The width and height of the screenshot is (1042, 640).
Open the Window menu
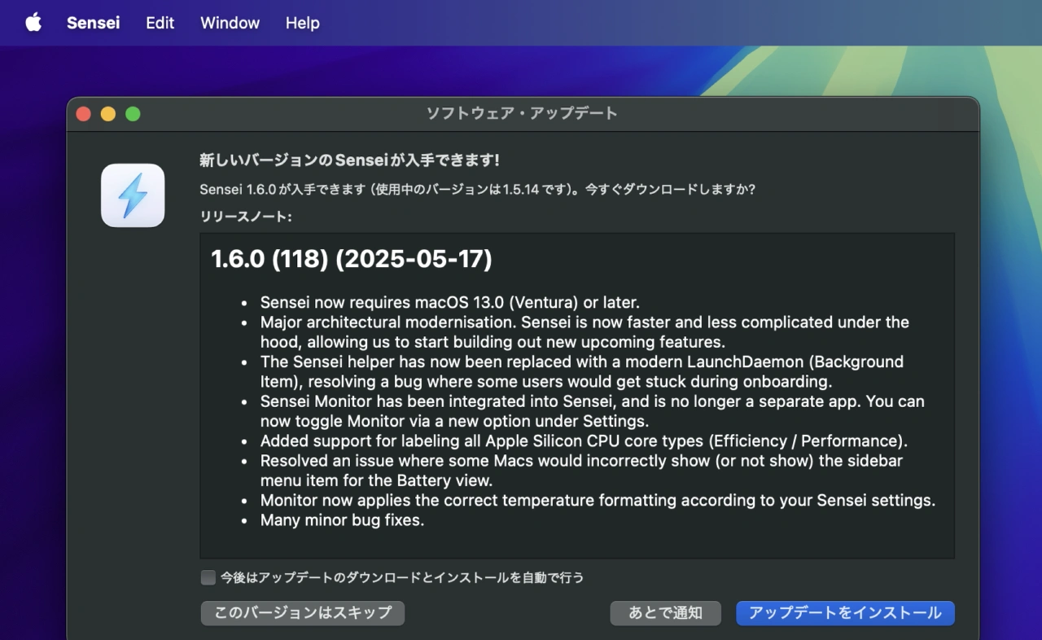(230, 23)
